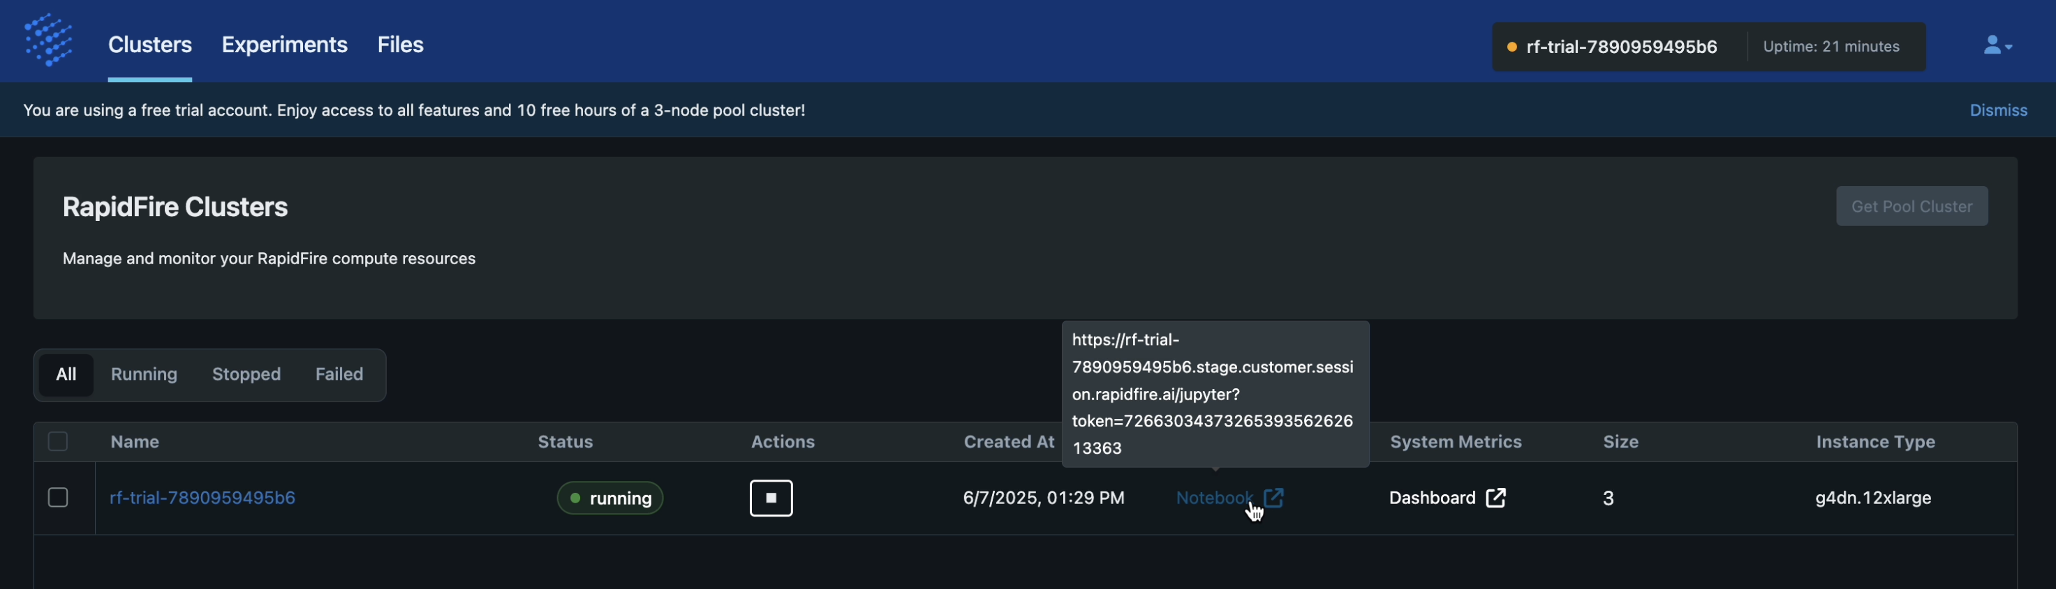The image size is (2056, 589).
Task: Click the 6/7/2025, 01:29 PM cell
Action: click(1044, 498)
